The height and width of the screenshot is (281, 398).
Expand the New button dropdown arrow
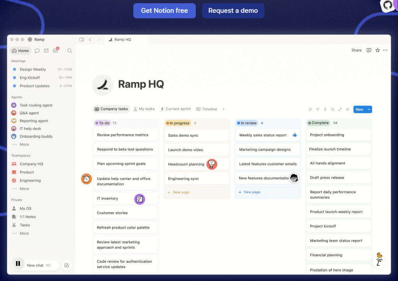point(369,109)
